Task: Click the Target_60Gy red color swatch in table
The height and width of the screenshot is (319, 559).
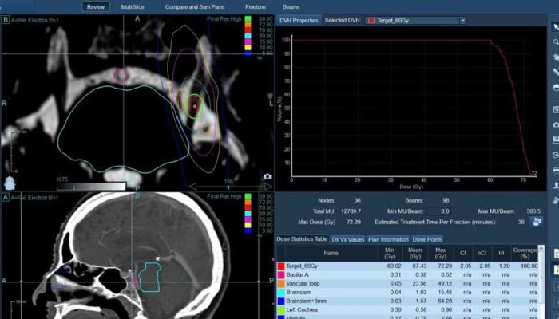Action: click(x=280, y=265)
